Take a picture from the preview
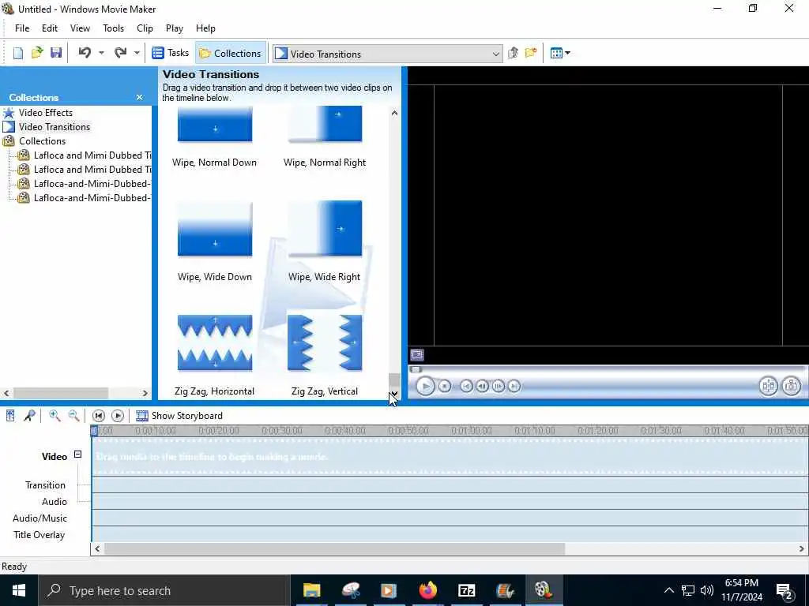 791,386
